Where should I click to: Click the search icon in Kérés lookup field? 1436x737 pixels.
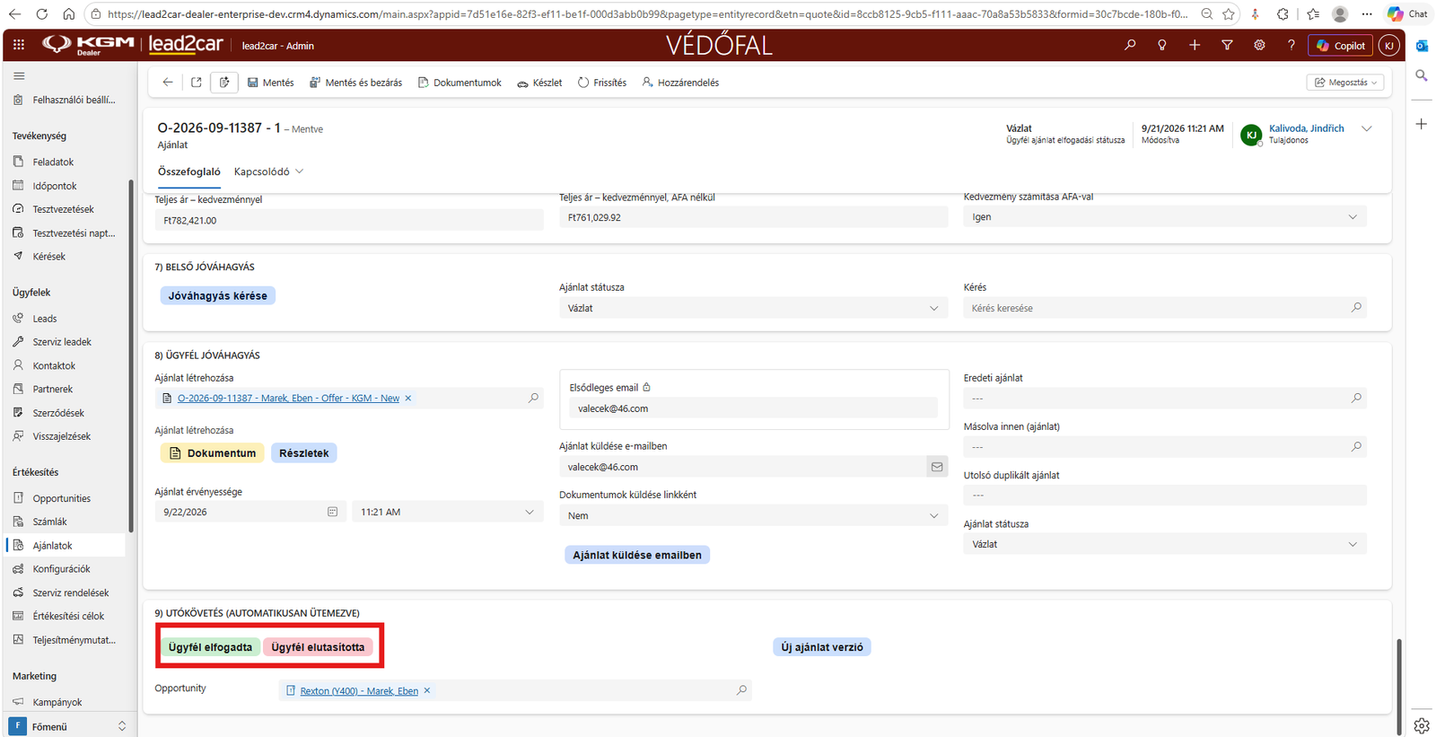[x=1356, y=308]
